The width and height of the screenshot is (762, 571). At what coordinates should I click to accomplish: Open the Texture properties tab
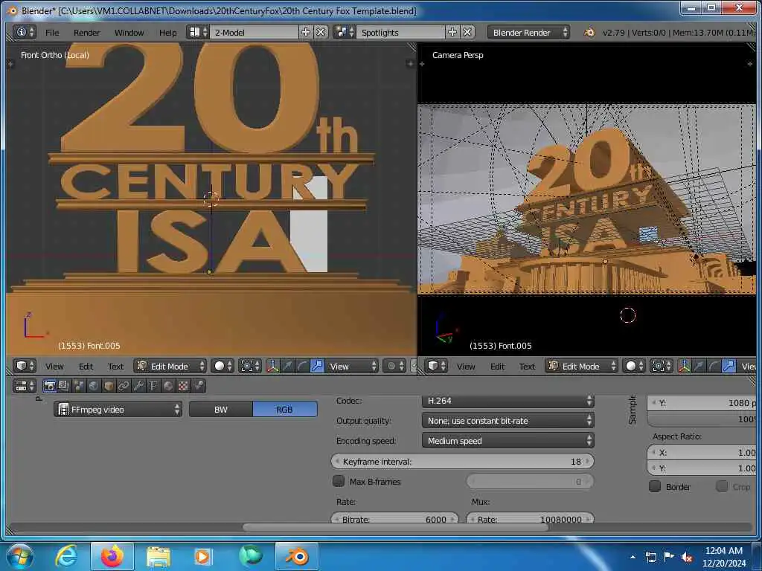pyautogui.click(x=183, y=386)
